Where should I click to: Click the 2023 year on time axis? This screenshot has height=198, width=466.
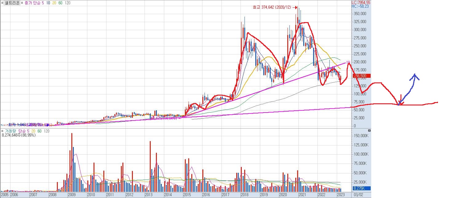tap(341, 195)
